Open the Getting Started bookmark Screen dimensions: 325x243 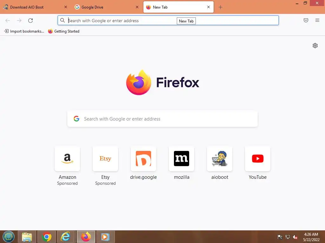coord(63,31)
